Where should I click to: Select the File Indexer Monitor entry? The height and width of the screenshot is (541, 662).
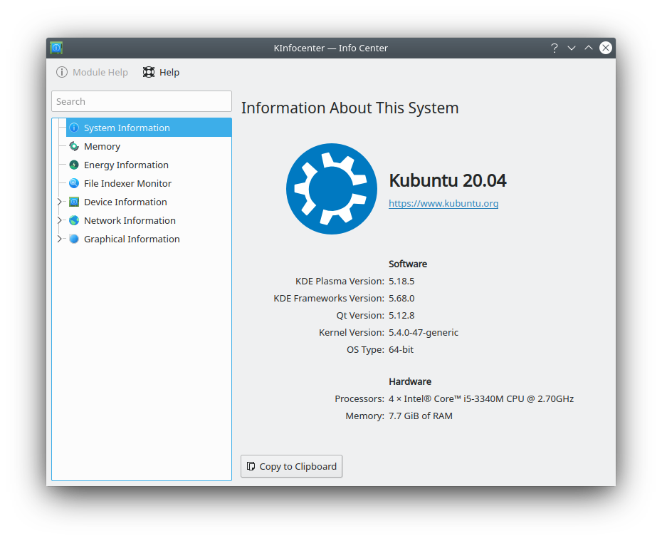coord(127,183)
